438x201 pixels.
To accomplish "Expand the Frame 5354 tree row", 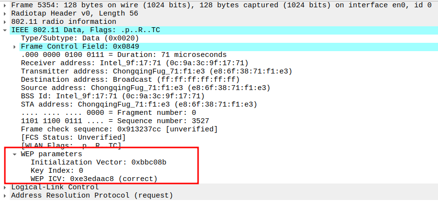I will click(x=5, y=5).
